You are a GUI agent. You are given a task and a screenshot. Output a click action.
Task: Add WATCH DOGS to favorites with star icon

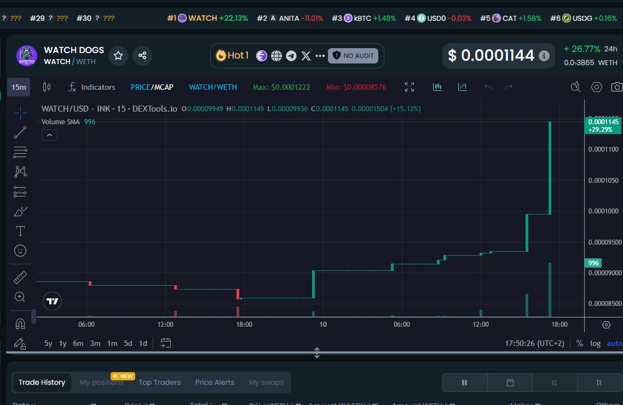[x=118, y=56]
